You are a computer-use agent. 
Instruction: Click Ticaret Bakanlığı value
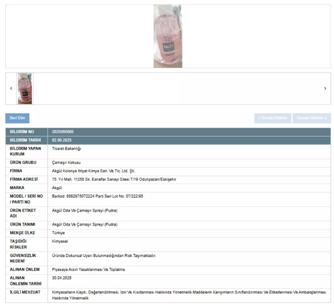tap(66, 149)
